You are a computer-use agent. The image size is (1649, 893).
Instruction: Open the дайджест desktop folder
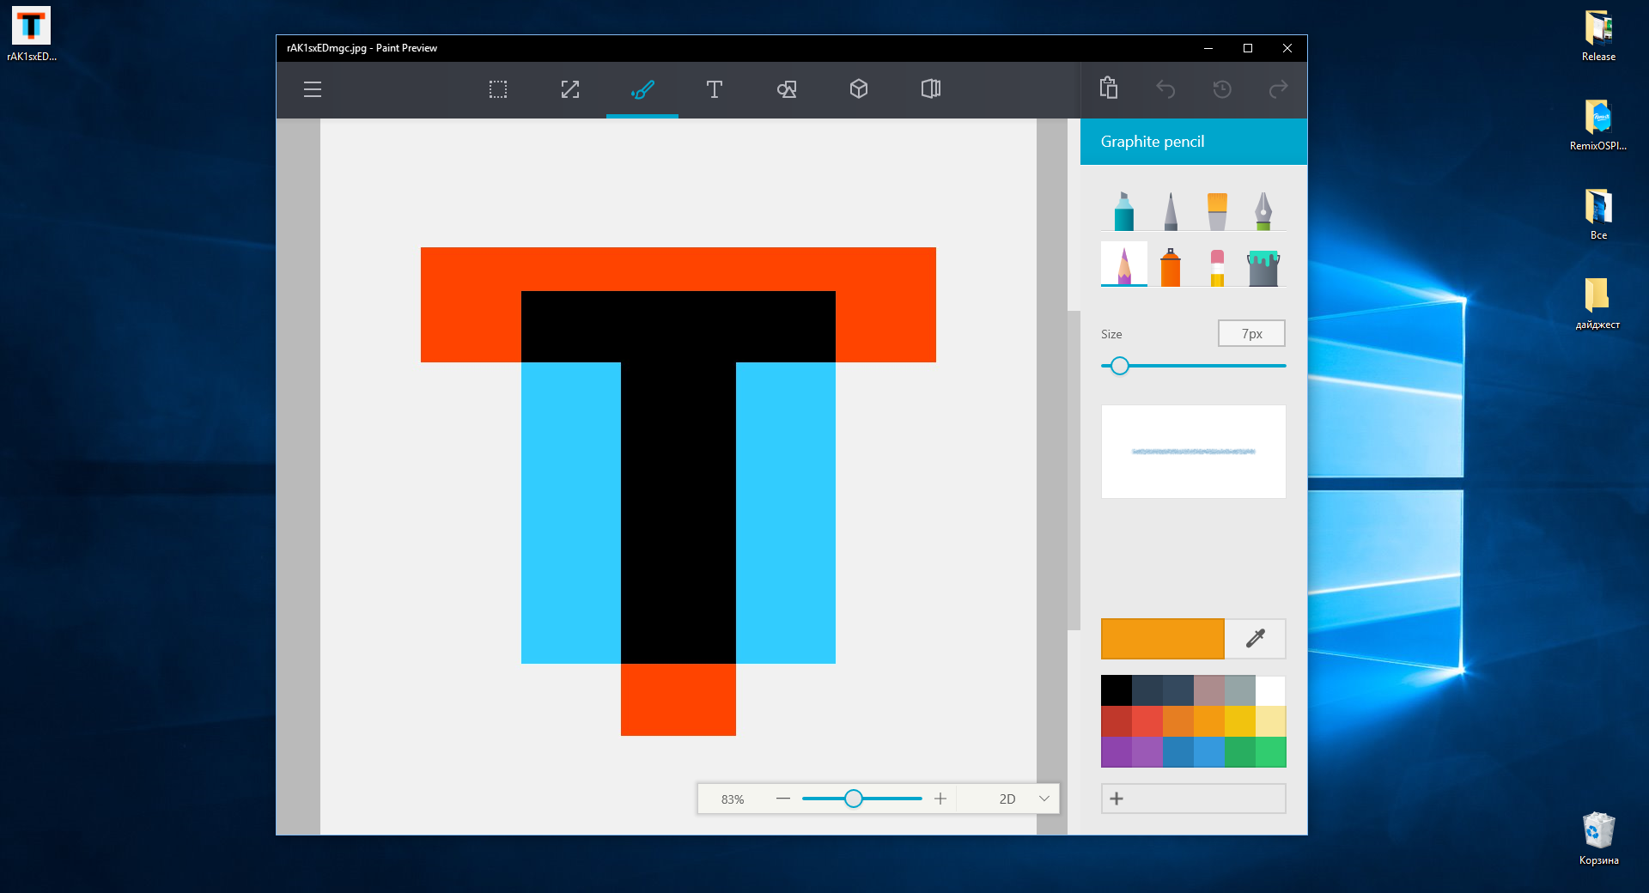(x=1598, y=303)
